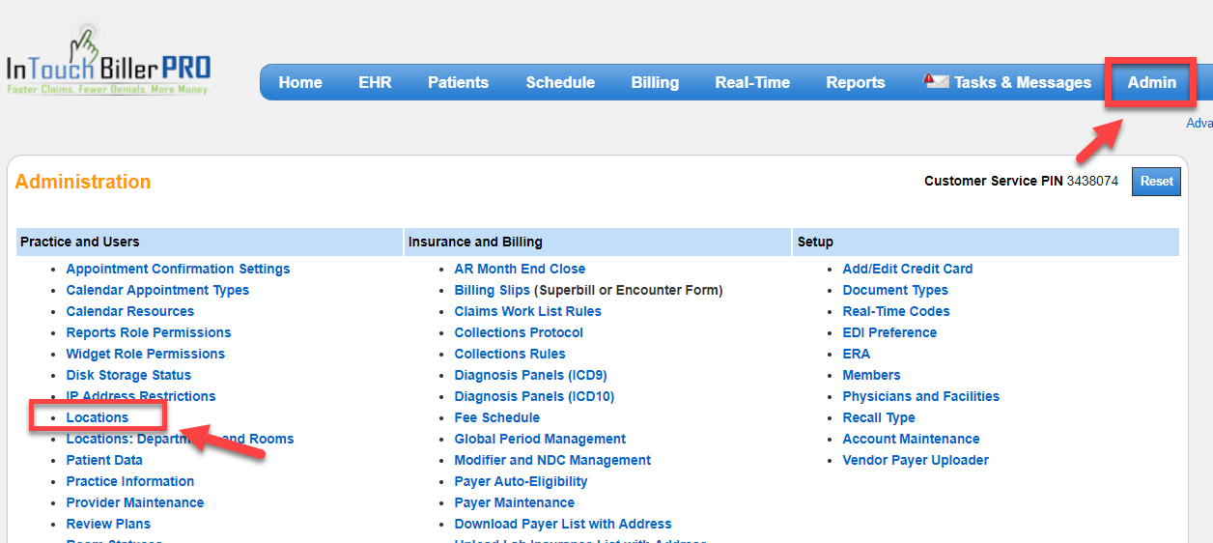Click Add/Edit Credit Card link
The height and width of the screenshot is (543, 1213).
point(907,269)
